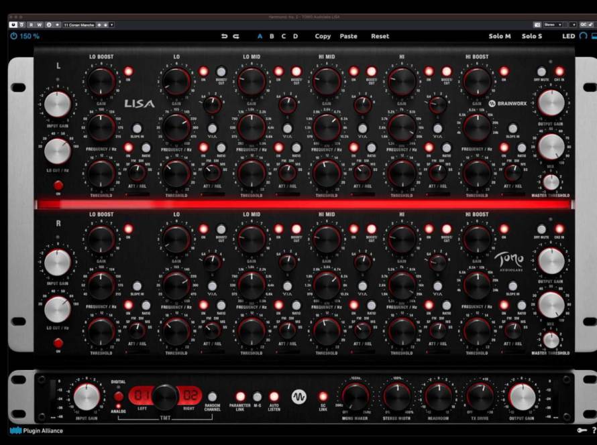597x445 pixels.
Task: Toggle the DIGITAL/ANALOG switch button
Action: point(119,396)
